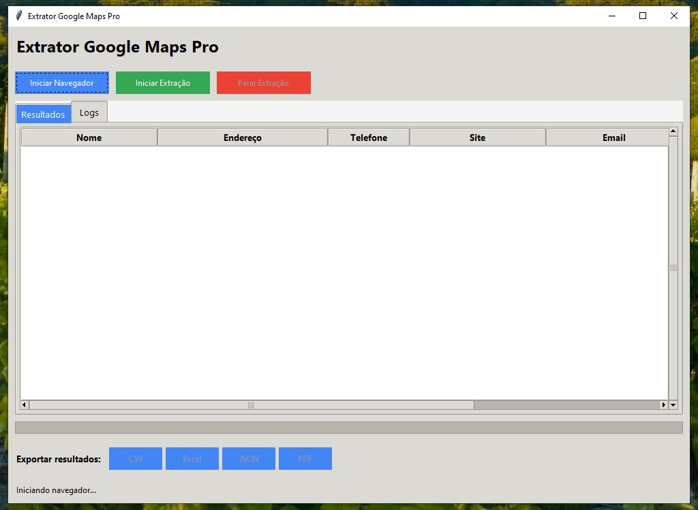Export results as JSON
This screenshot has width=698, height=510.
248,458
